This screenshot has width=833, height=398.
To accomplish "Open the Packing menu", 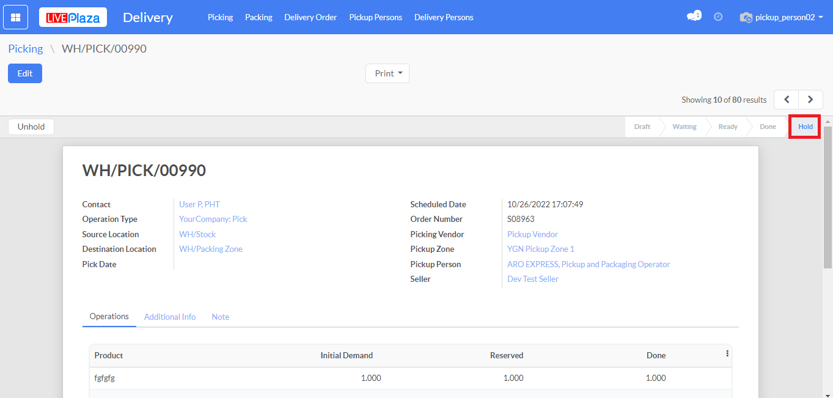I will (x=259, y=17).
